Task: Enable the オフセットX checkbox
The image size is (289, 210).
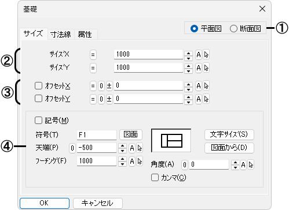Action: 38,85
